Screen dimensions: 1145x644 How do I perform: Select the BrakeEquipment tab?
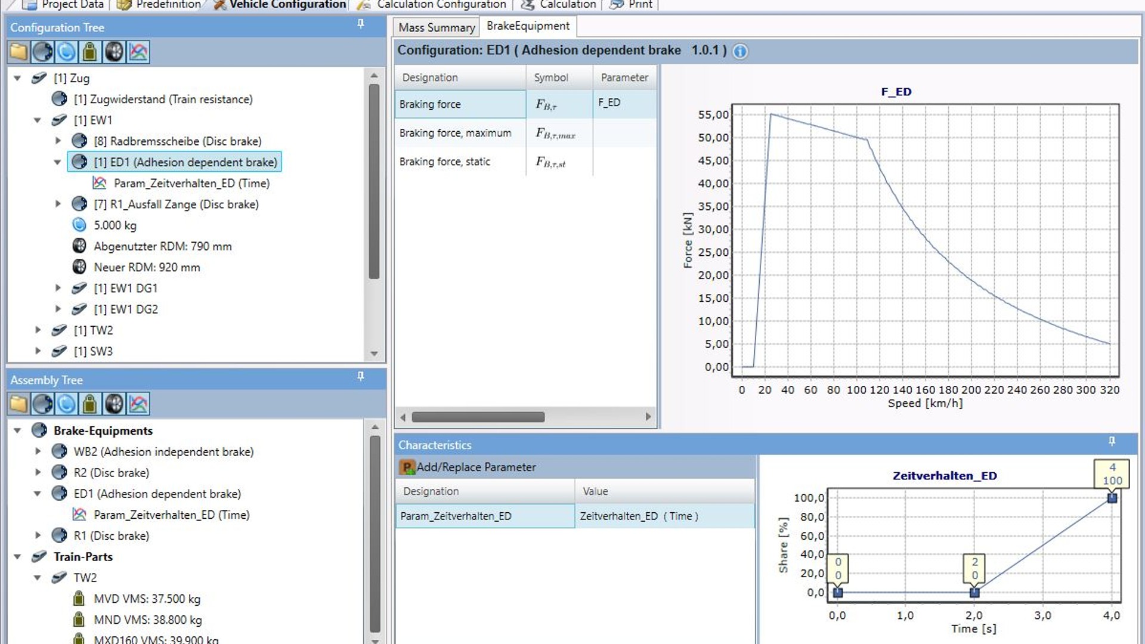point(528,26)
